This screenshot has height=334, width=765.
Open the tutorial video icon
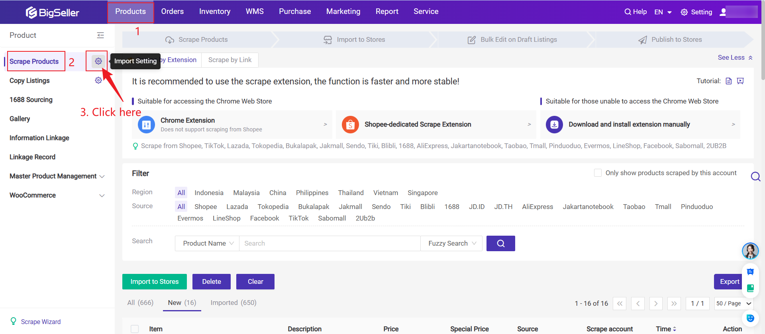(740, 81)
